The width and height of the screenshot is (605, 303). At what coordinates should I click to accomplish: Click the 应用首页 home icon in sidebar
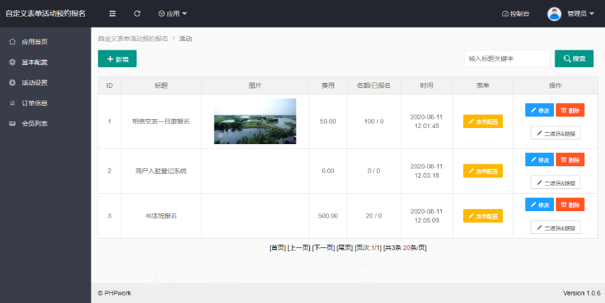12,42
